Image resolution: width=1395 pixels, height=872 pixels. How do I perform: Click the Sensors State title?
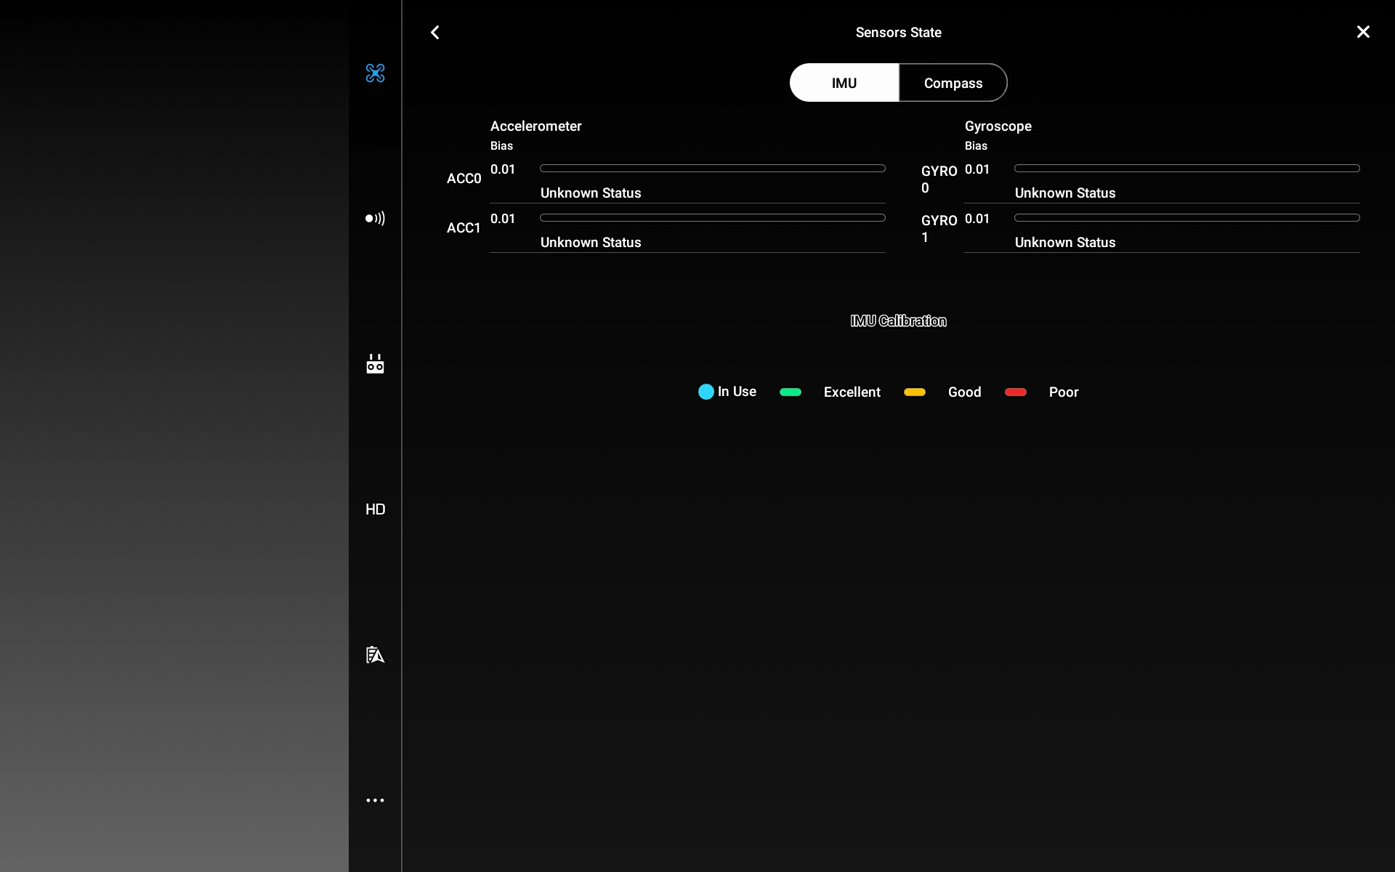(898, 32)
